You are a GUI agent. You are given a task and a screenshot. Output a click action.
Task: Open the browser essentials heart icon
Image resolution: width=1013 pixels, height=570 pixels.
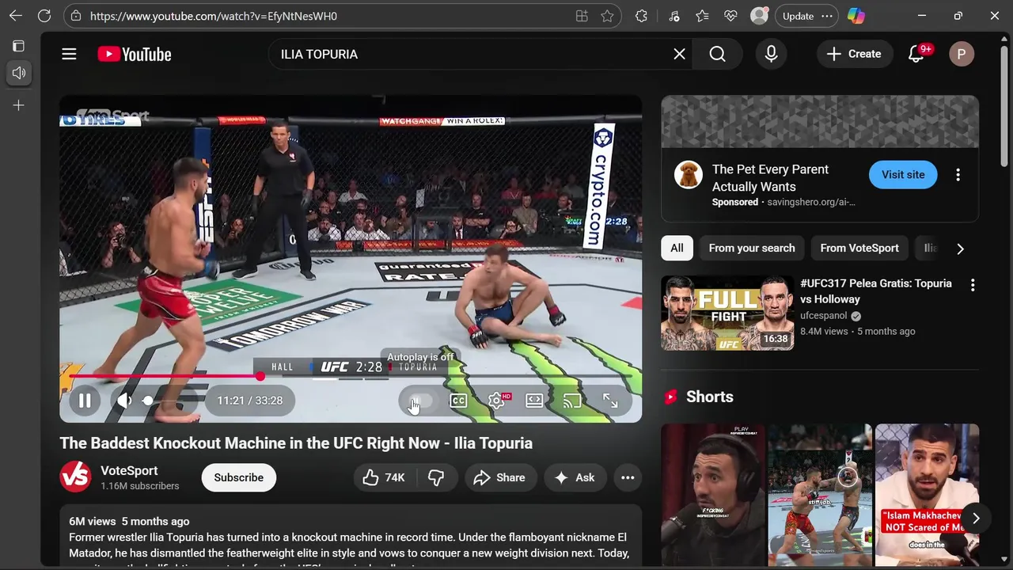pyautogui.click(x=730, y=16)
